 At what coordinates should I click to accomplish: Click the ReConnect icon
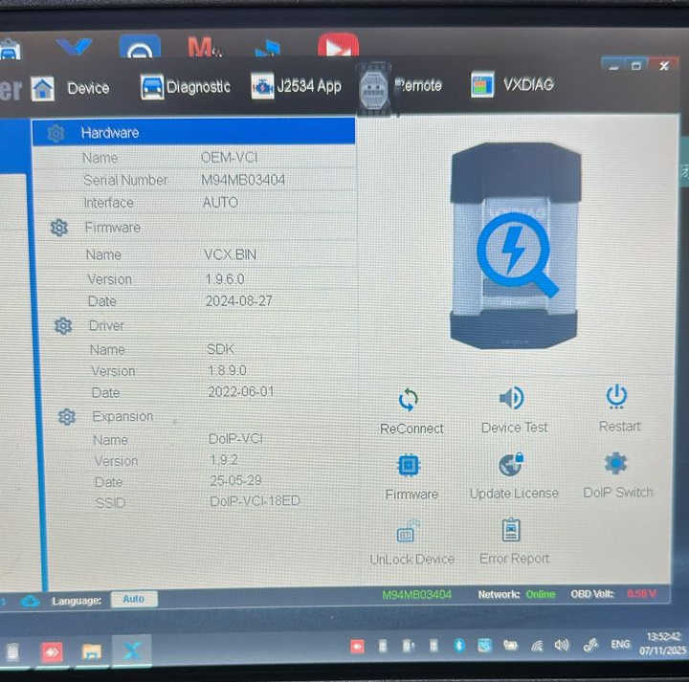(410, 400)
